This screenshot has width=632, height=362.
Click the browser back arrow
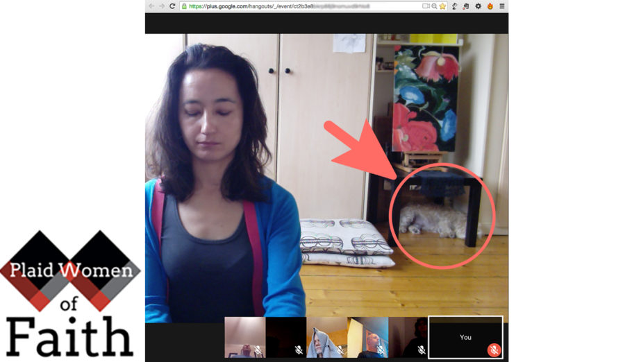pos(151,6)
